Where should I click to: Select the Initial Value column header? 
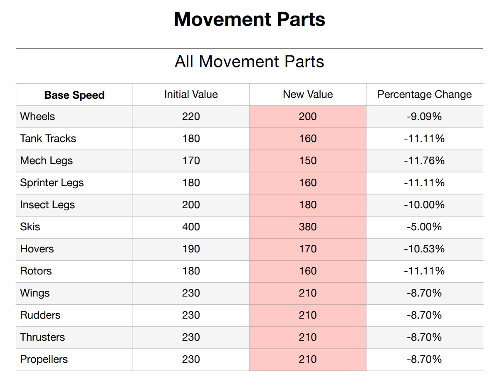[x=191, y=95]
